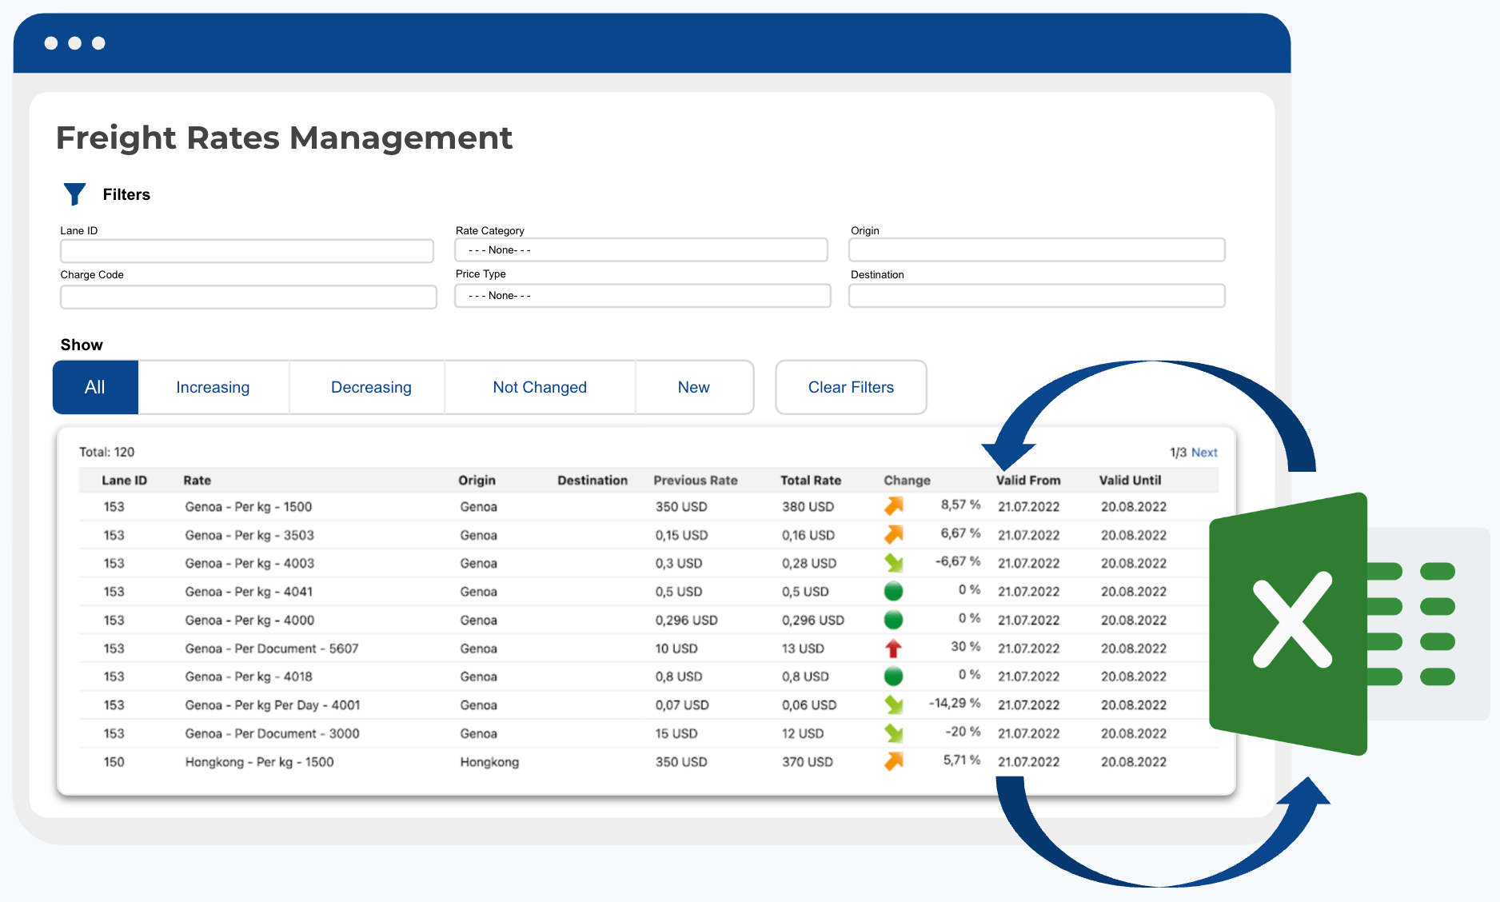Click 'Genoa - Per kg - 4000' rate cell

pyautogui.click(x=249, y=621)
